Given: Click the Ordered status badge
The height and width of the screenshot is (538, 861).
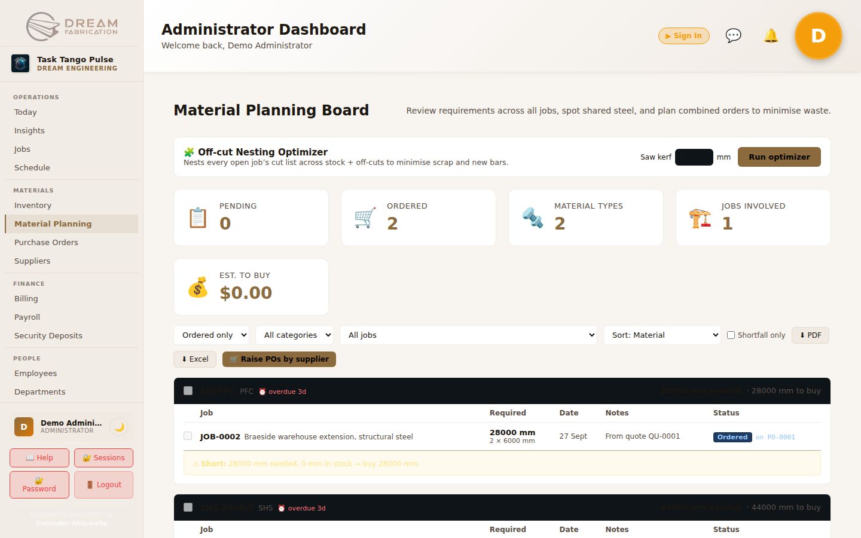Looking at the screenshot, I should point(732,438).
